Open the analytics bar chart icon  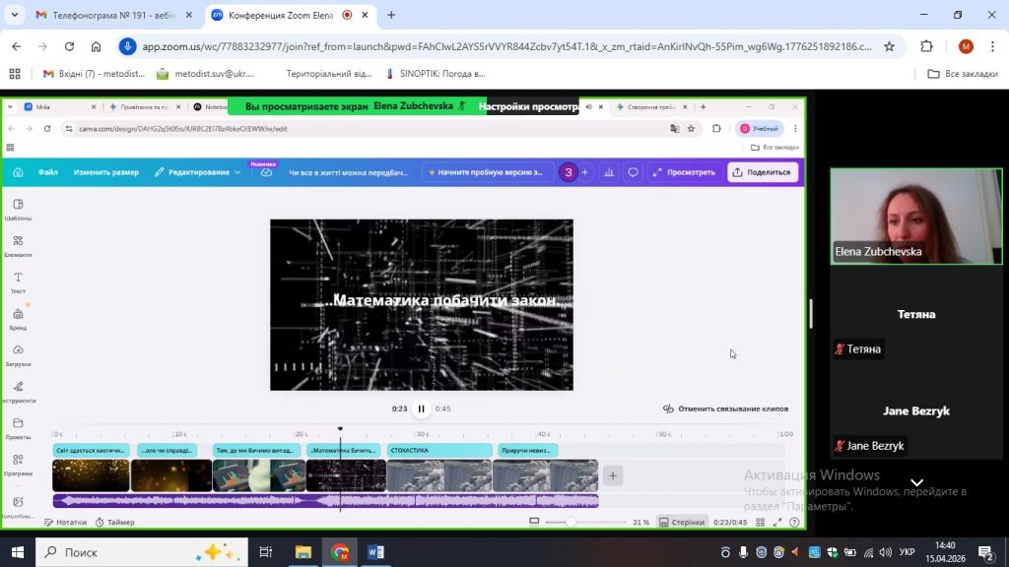[x=609, y=172]
